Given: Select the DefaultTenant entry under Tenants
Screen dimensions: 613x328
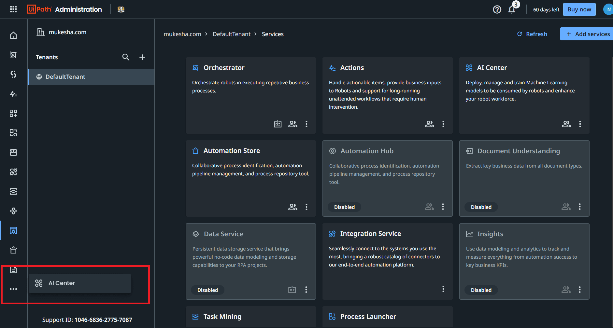Looking at the screenshot, I should (x=65, y=77).
